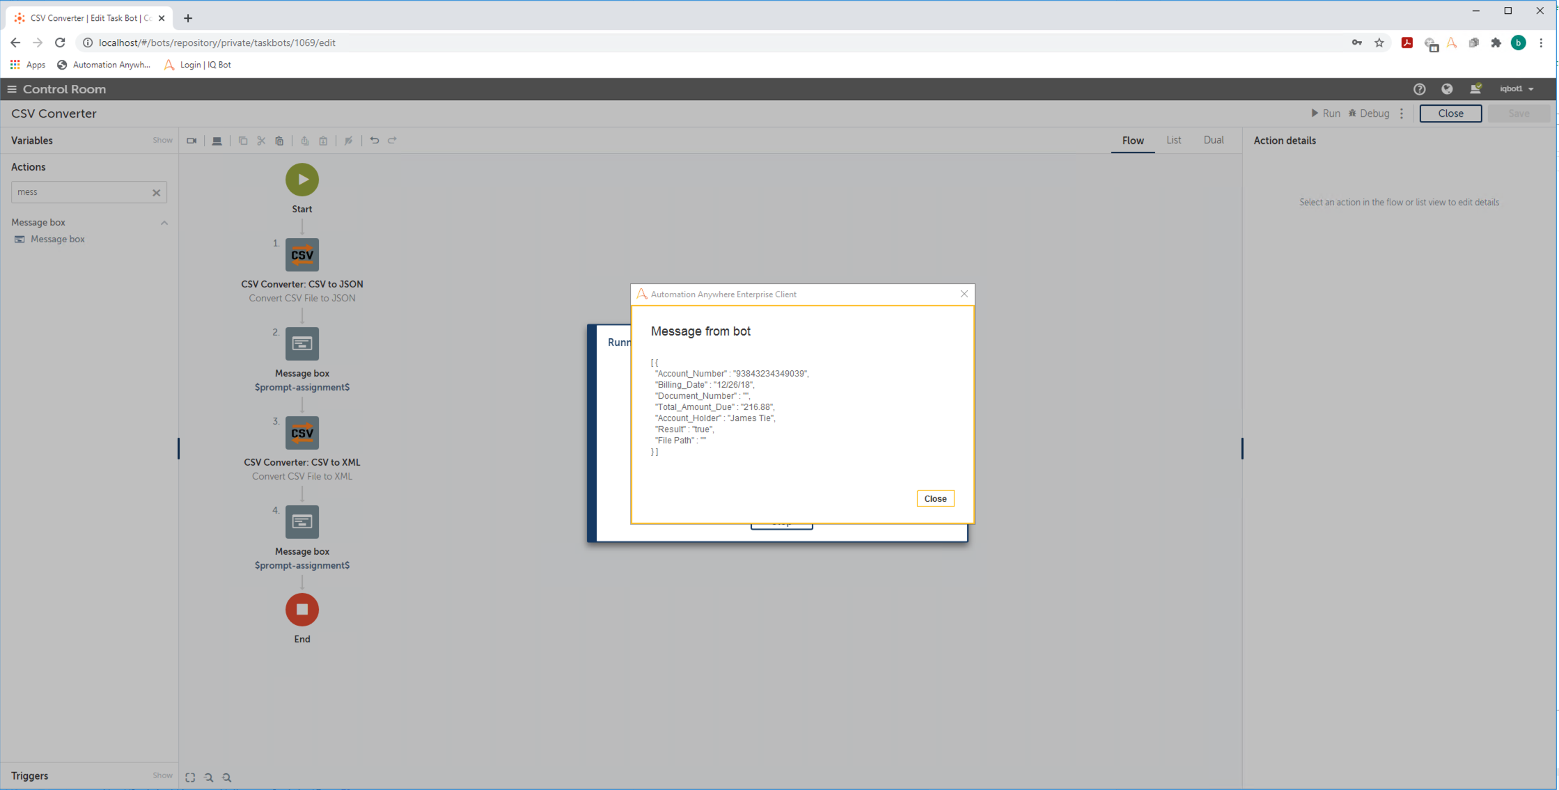Click the record video camera icon in toolbar

pyautogui.click(x=191, y=141)
